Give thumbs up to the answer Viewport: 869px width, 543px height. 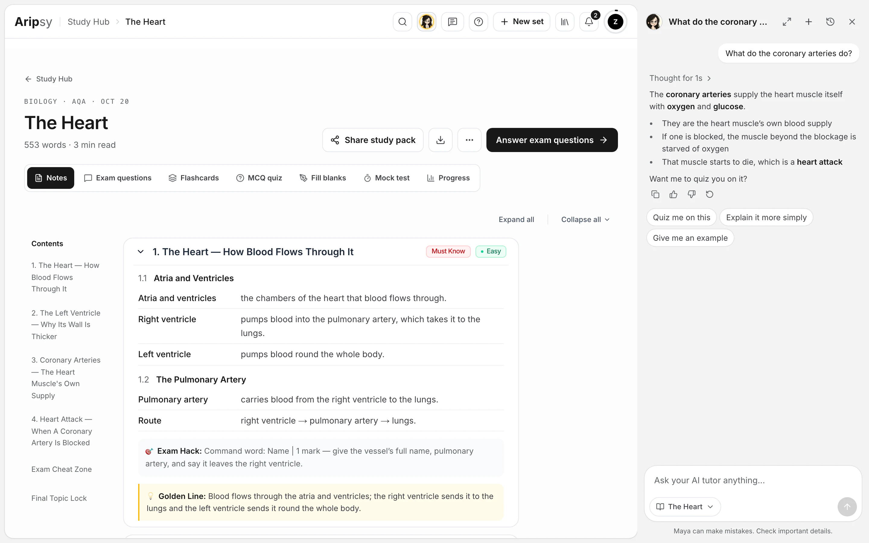673,194
